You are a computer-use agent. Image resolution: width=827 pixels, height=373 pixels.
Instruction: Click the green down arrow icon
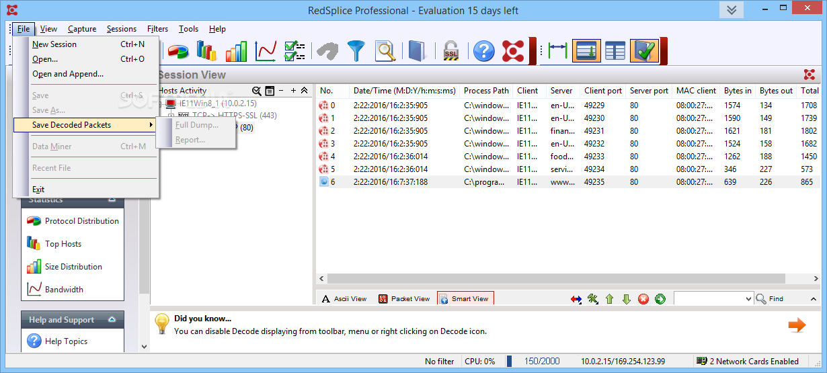626,299
